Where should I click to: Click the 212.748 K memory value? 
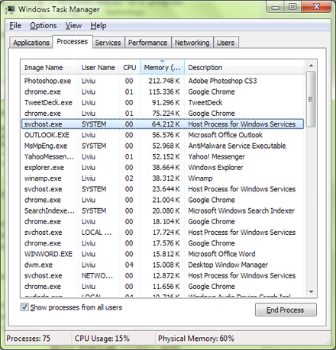[164, 81]
